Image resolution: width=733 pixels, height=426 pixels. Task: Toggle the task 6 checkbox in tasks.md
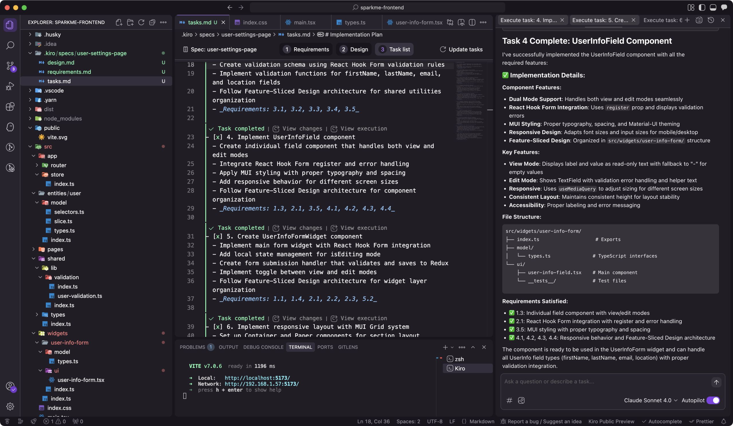(218, 327)
